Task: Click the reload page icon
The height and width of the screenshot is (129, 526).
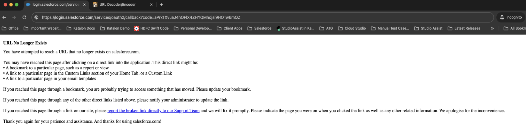Action: pyautogui.click(x=24, y=17)
